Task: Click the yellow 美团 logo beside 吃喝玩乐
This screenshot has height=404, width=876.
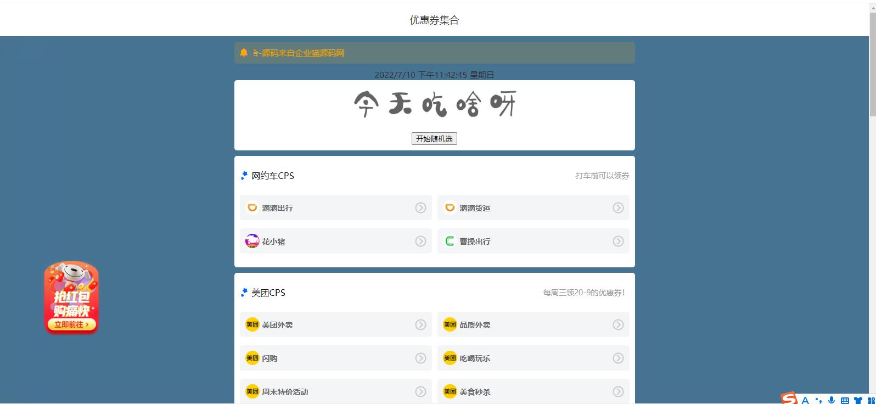Action: click(x=450, y=358)
